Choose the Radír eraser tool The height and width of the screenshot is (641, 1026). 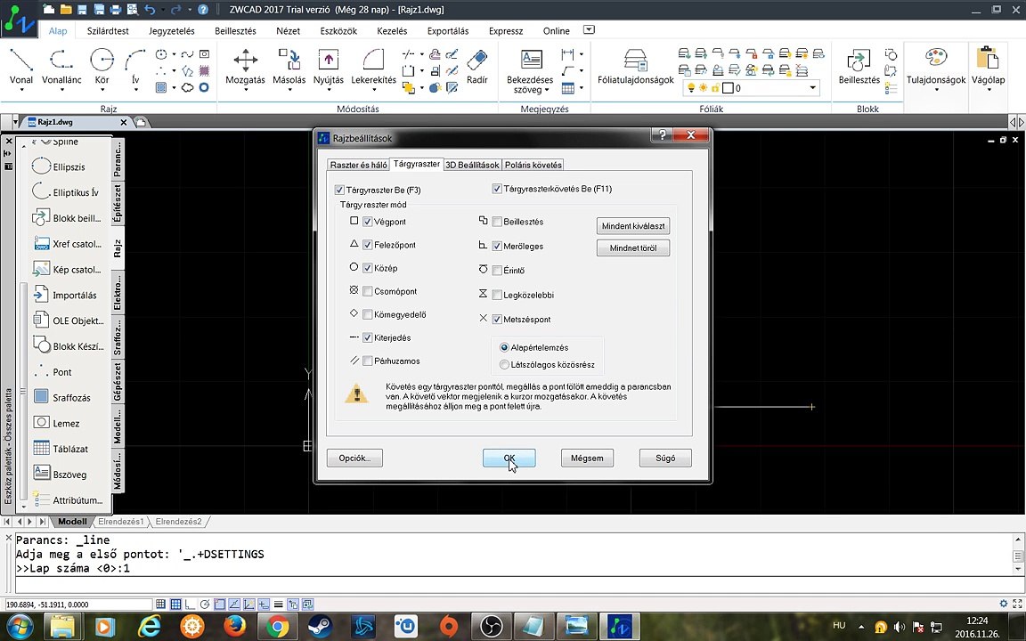[477, 68]
